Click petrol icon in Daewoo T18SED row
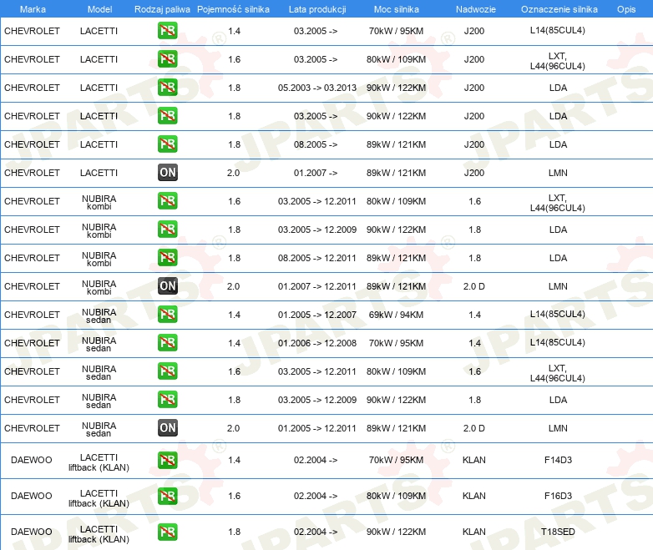This screenshot has height=550, width=653. 167,532
